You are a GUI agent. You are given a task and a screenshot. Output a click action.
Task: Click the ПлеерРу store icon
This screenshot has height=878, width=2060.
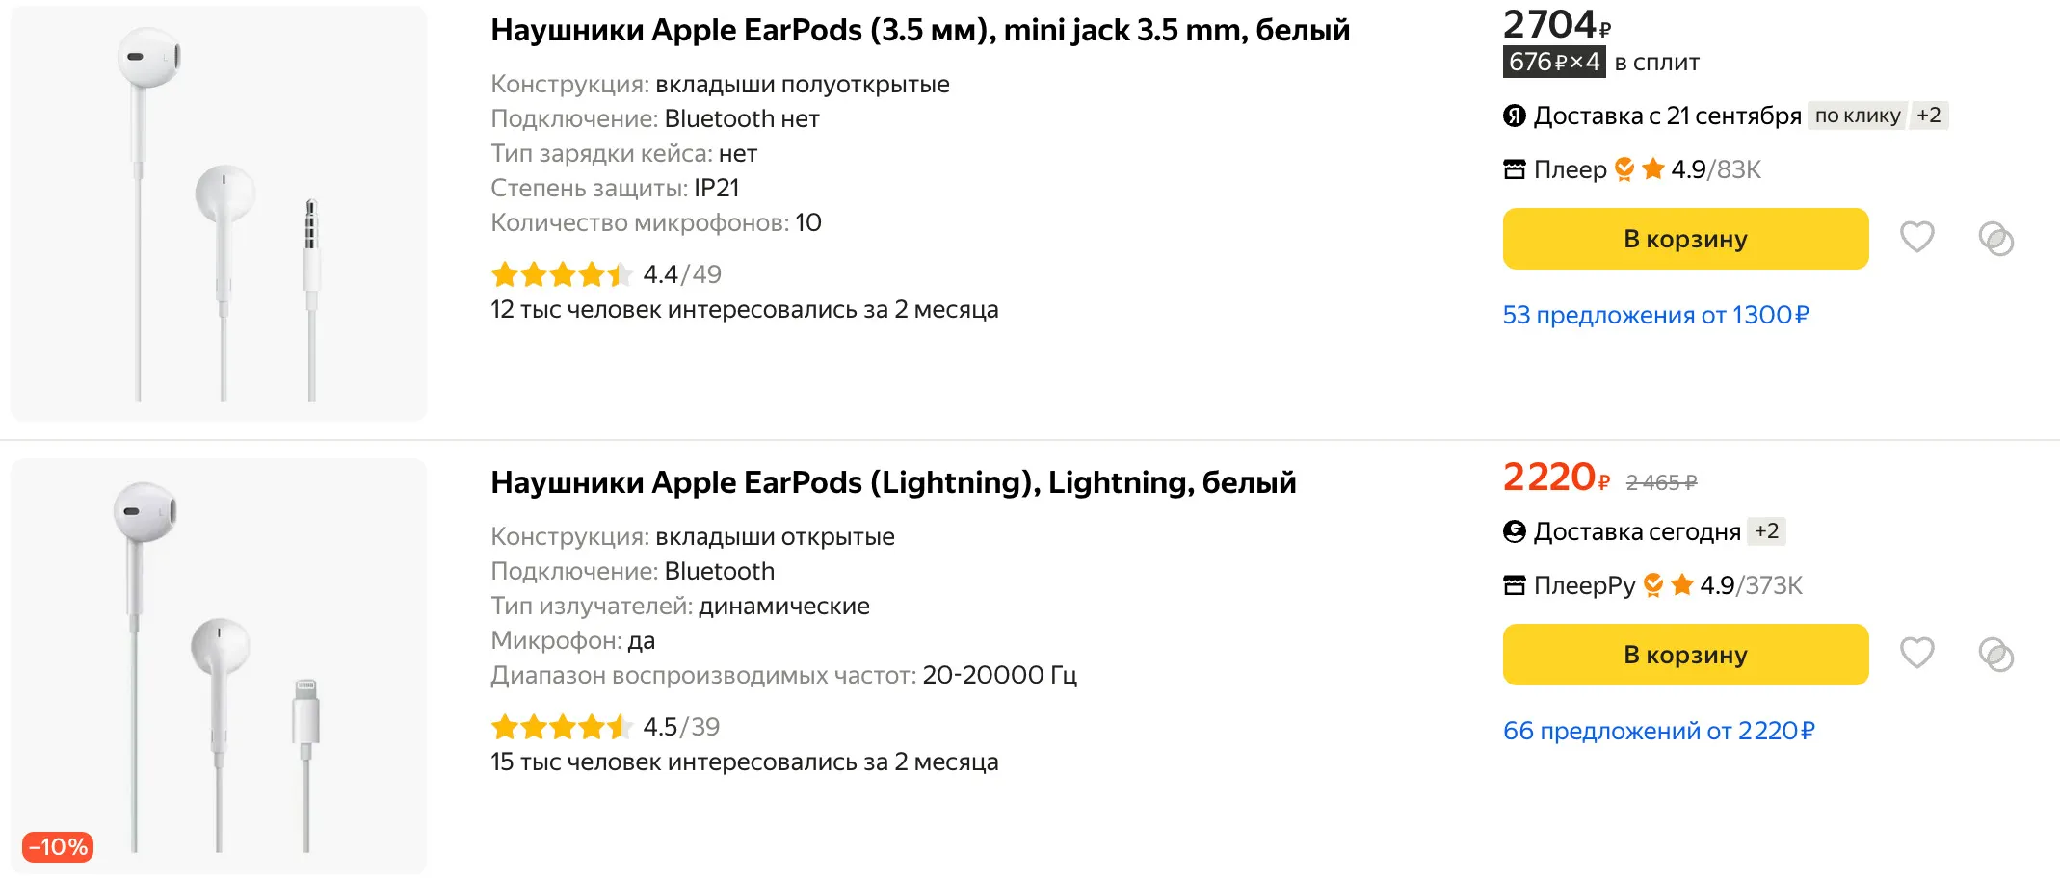click(1515, 585)
